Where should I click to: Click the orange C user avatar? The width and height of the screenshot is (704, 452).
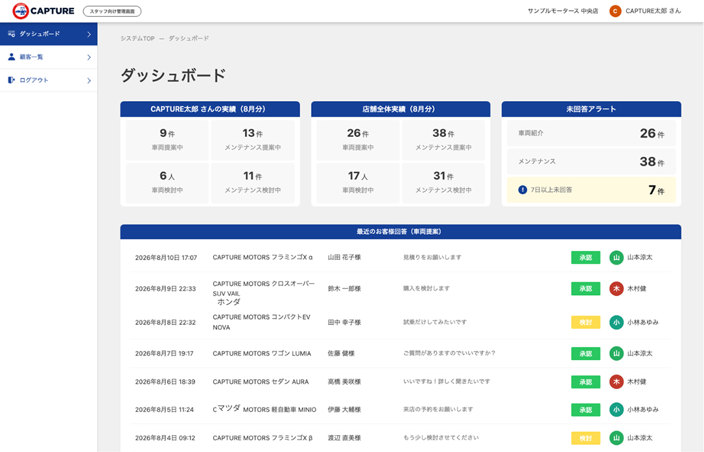click(615, 11)
